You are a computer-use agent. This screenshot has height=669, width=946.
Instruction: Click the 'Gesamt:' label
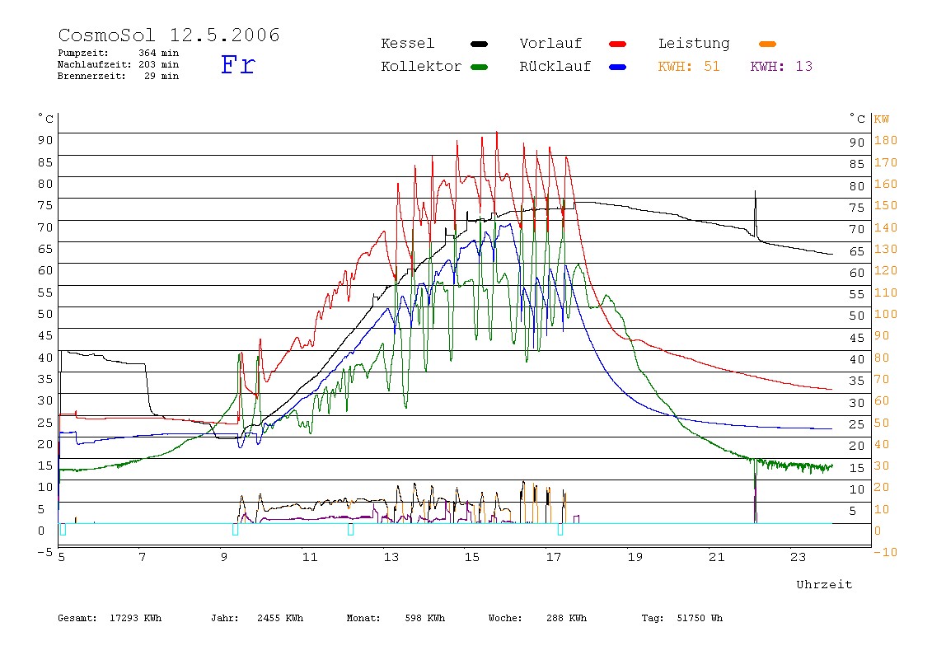click(x=77, y=618)
